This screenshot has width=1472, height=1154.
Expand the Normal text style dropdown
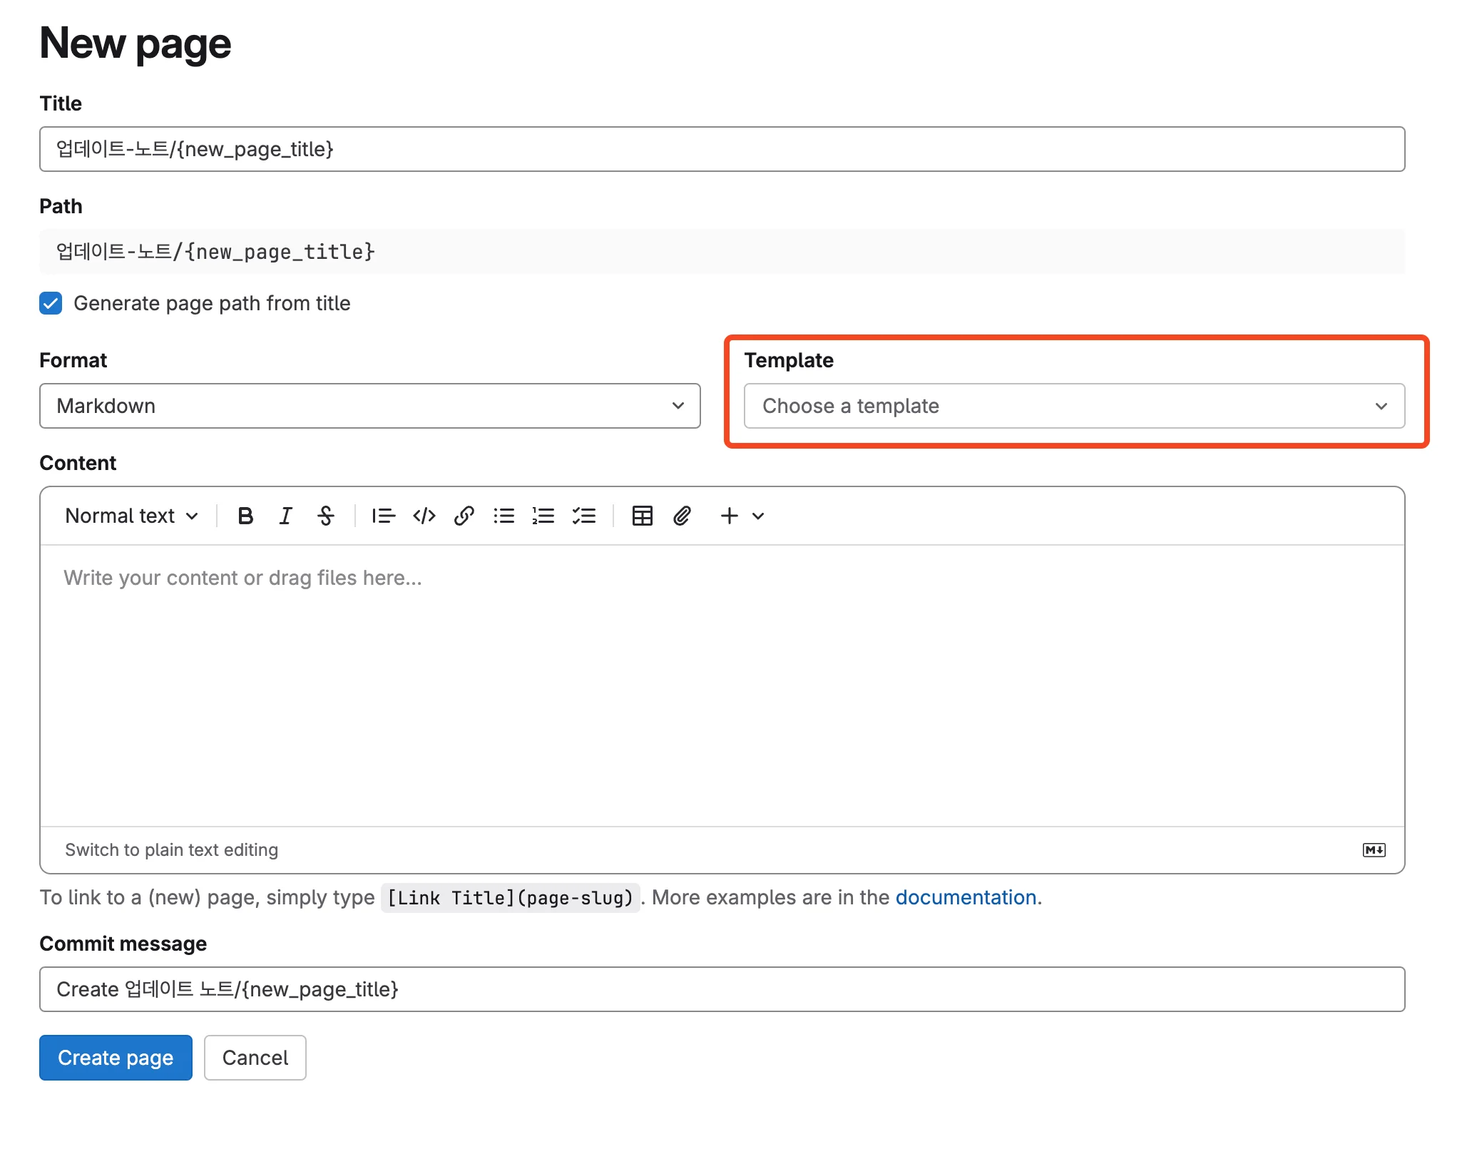[x=131, y=516]
